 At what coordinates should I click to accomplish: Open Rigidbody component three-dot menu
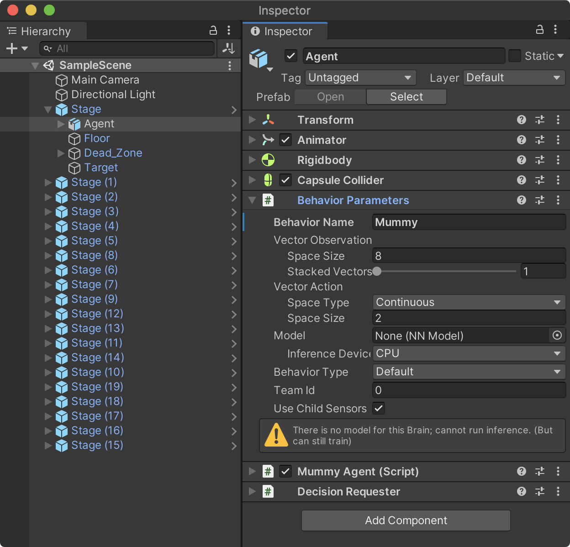[x=558, y=160]
